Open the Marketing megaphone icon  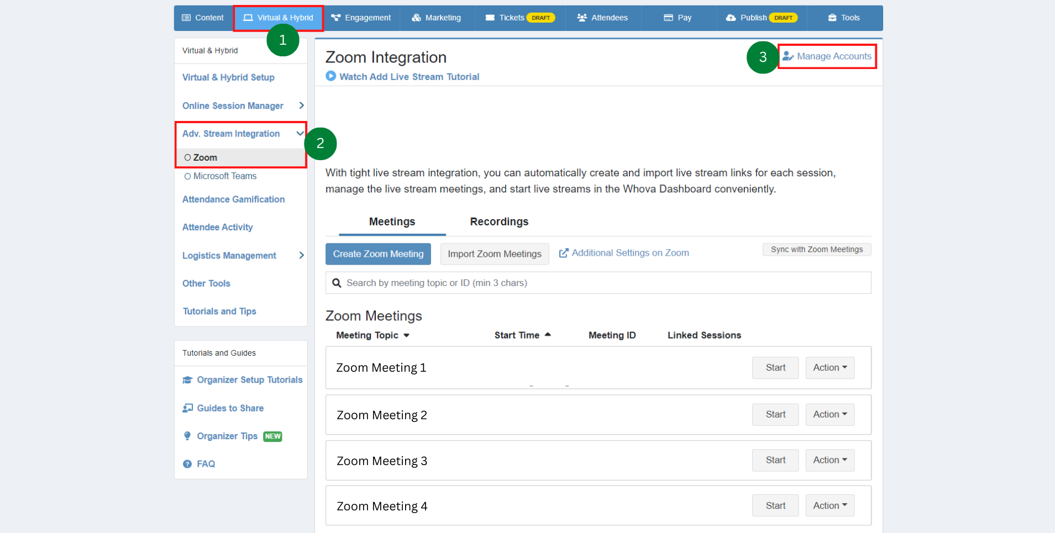(416, 17)
